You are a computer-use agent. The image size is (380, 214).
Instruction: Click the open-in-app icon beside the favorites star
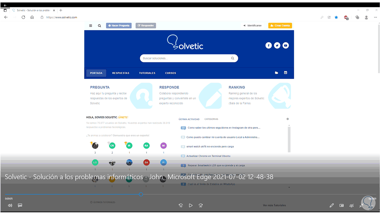(329, 17)
